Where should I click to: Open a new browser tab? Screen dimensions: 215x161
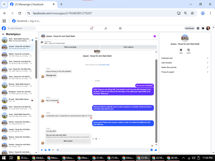click(x=61, y=4)
